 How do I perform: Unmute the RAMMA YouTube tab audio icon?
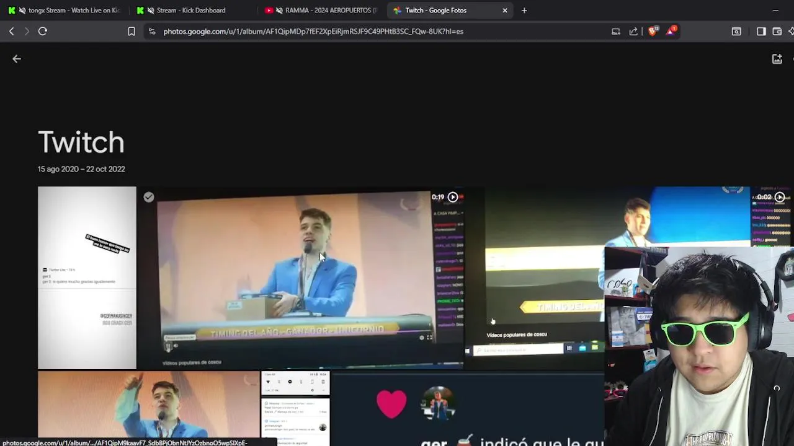pos(280,11)
